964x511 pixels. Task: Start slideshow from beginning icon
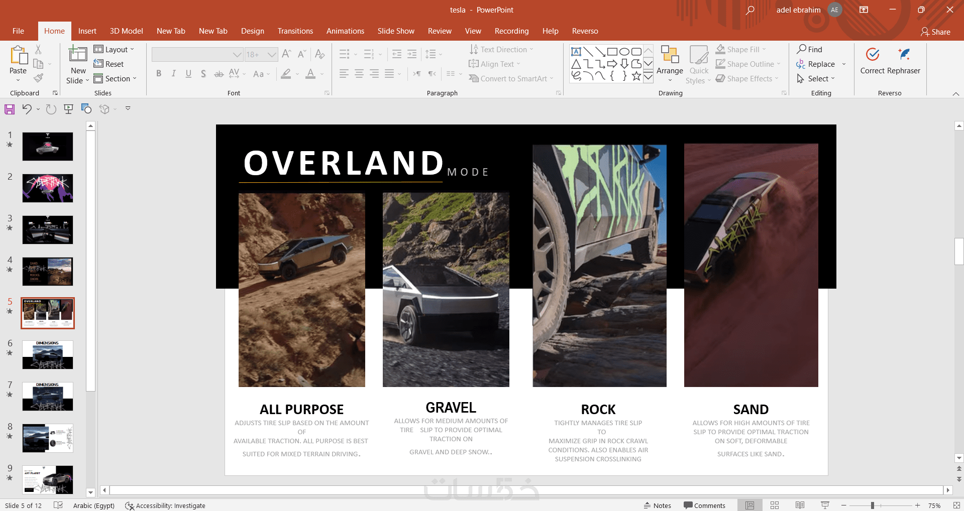(69, 109)
